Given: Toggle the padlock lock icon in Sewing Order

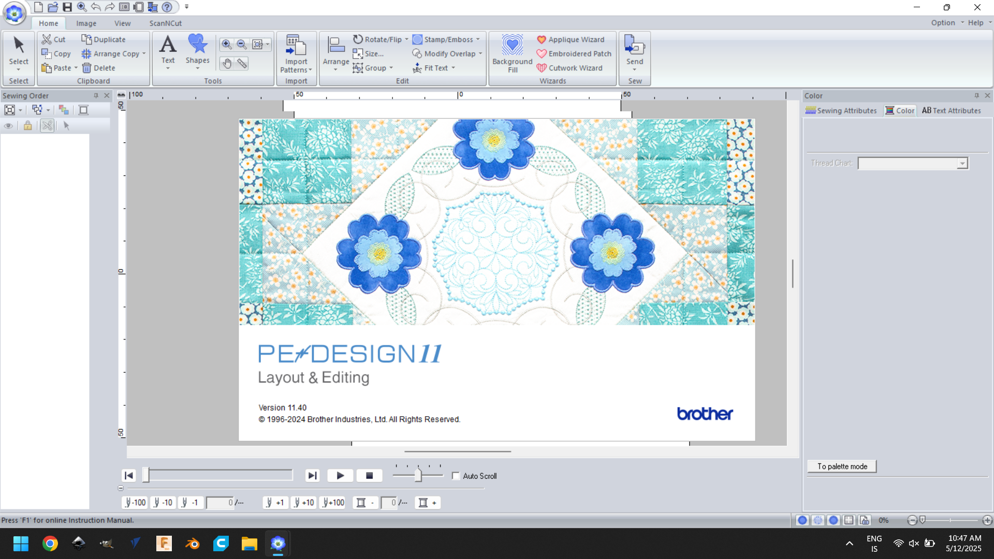Looking at the screenshot, I should click(28, 126).
